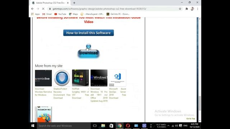Open the ShadowProtect shield thumbnail

coord(62,78)
